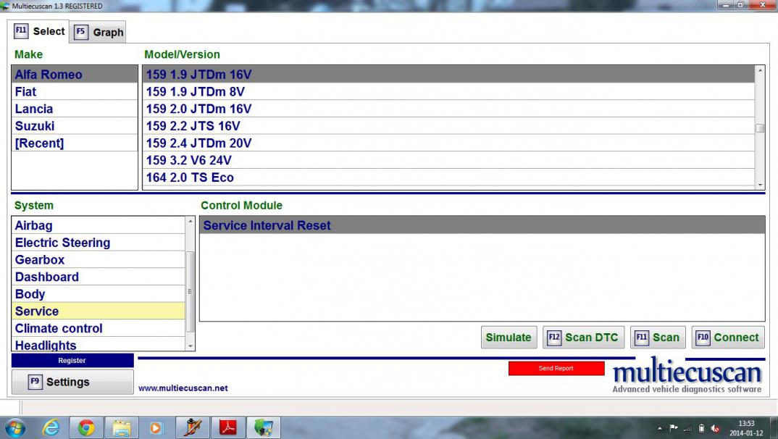Select model 164 2.0 TS Eco
This screenshot has height=439, width=778.
[x=449, y=177]
